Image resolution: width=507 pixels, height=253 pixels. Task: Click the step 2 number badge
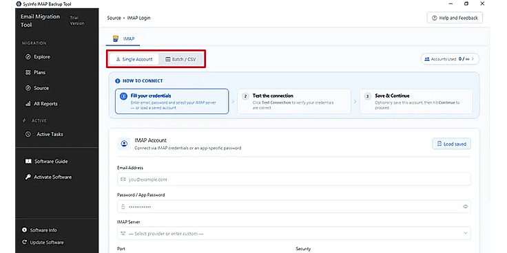coord(246,96)
